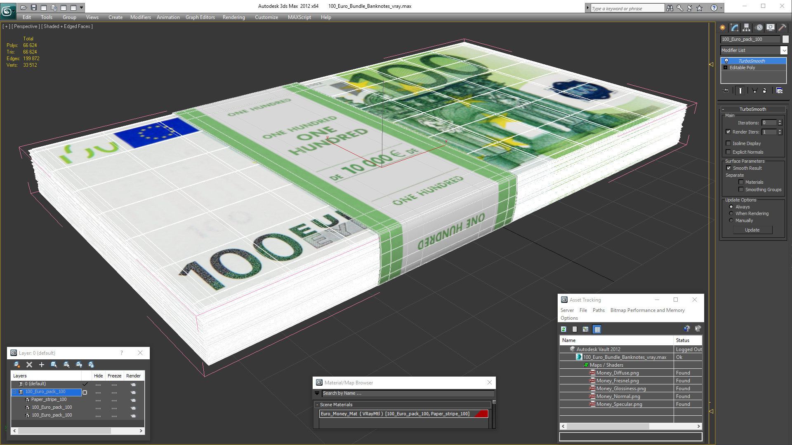Open the Graph Editors menu
The height and width of the screenshot is (445, 792).
click(200, 17)
